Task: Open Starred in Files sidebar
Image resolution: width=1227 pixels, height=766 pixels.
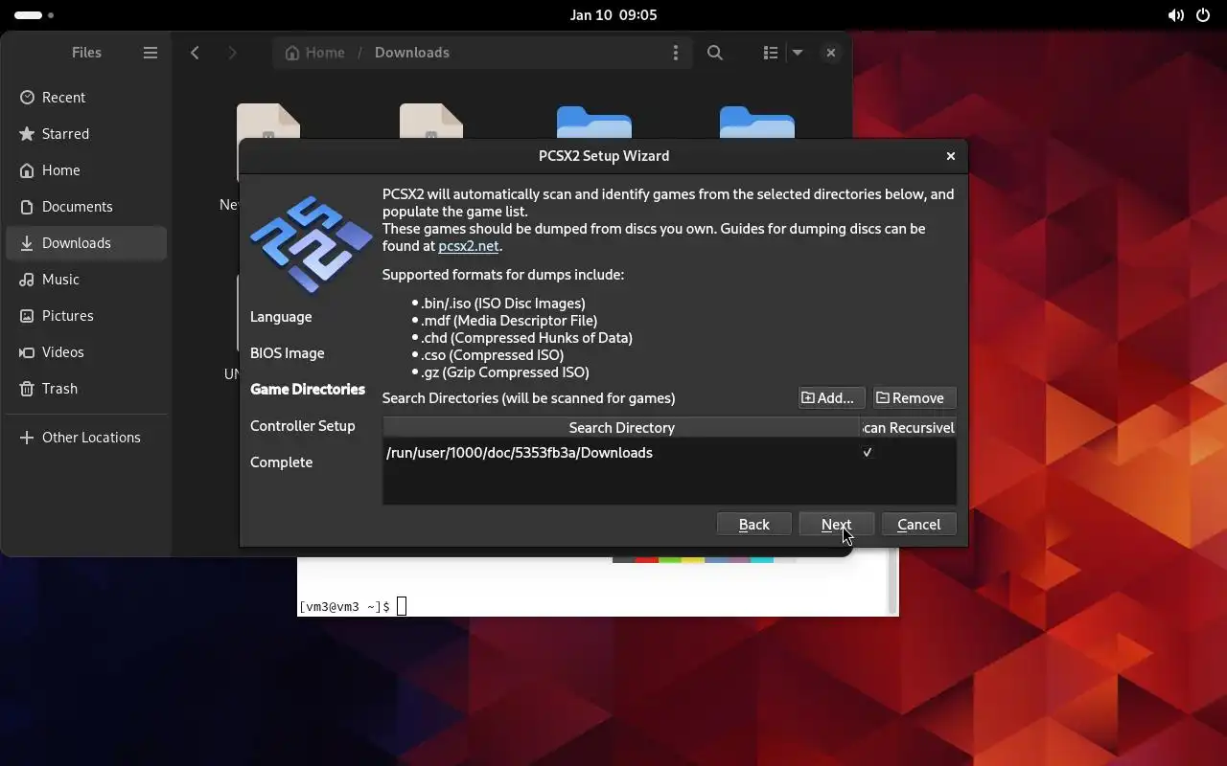Action: click(x=86, y=134)
